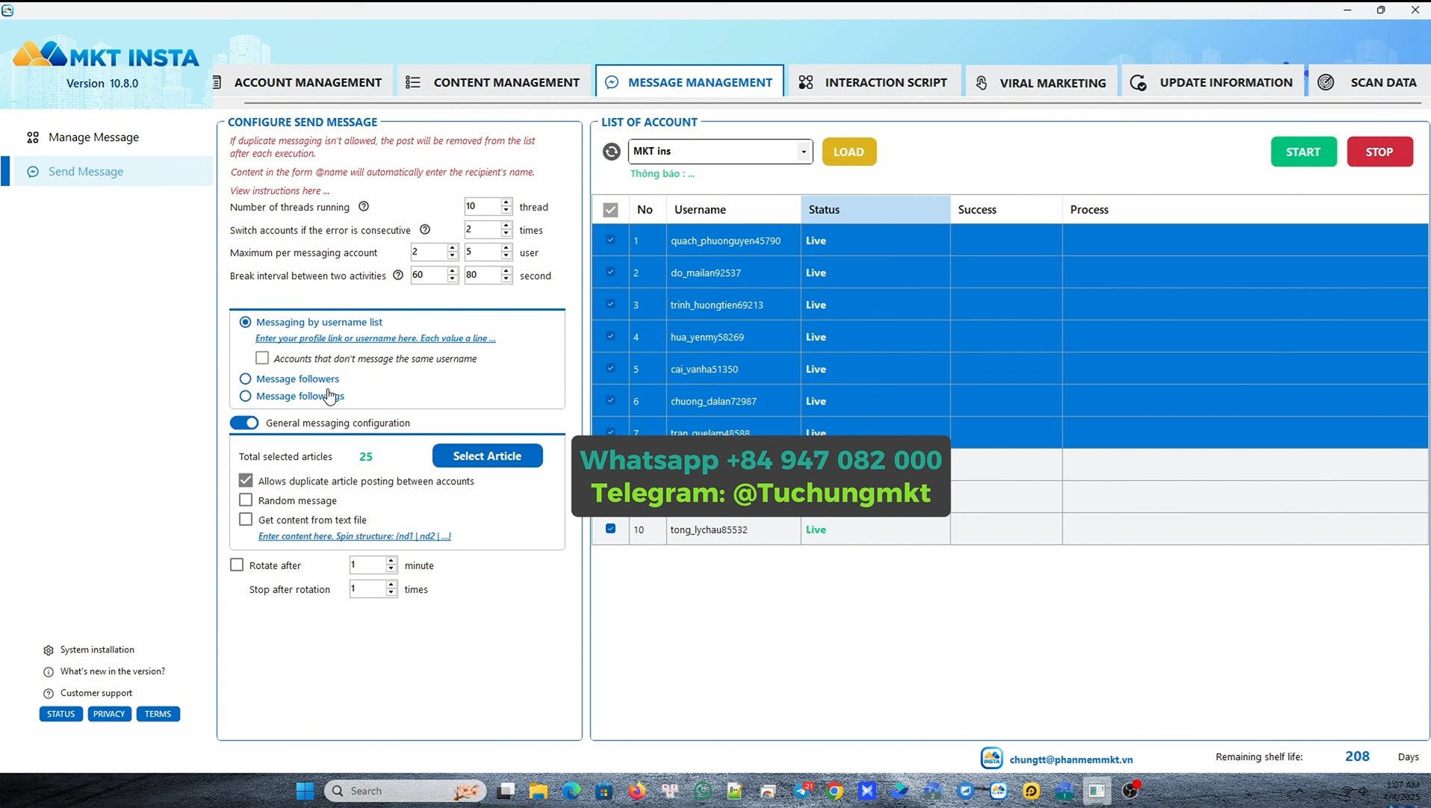
Task: Switch to Interaction Script tab
Action: click(x=874, y=82)
